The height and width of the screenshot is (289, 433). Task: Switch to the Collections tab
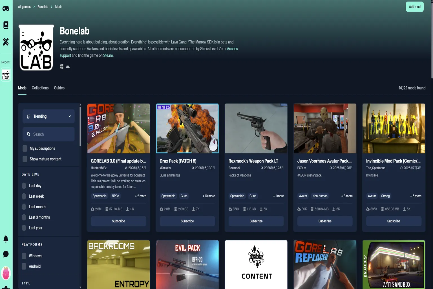pyautogui.click(x=40, y=88)
